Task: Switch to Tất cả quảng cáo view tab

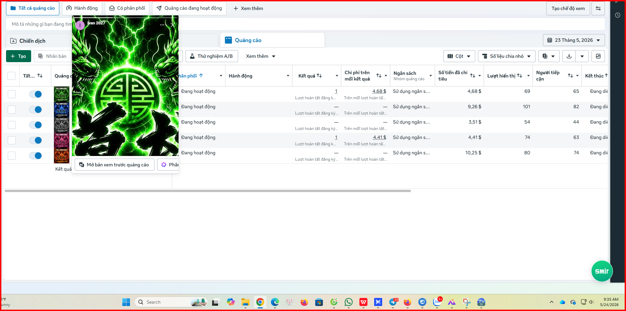Action: [32, 8]
